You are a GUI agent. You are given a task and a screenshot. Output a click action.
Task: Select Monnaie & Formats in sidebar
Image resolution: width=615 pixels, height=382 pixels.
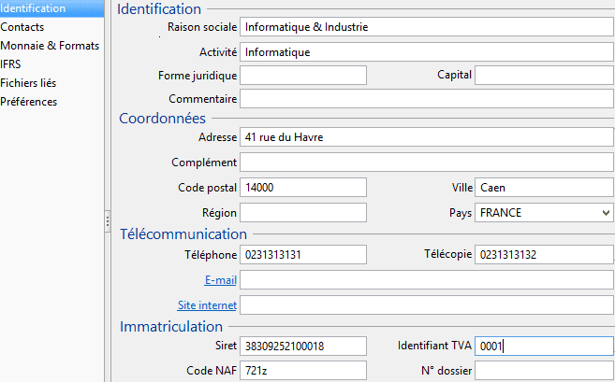[x=50, y=46]
